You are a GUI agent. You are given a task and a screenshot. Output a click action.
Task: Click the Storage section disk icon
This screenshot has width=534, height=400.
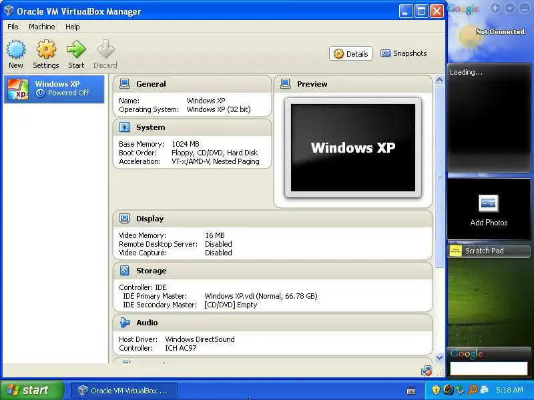tap(125, 271)
